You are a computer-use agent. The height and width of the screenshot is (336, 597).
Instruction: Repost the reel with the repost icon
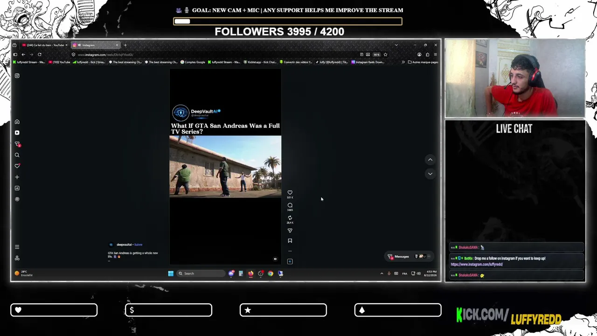coord(290,218)
